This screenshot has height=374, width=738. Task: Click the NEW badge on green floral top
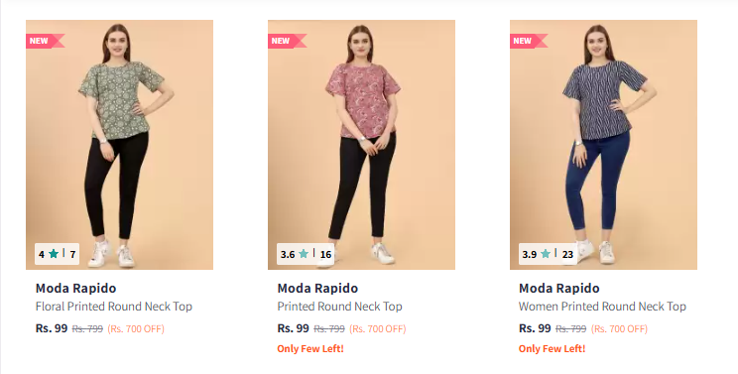tap(45, 41)
